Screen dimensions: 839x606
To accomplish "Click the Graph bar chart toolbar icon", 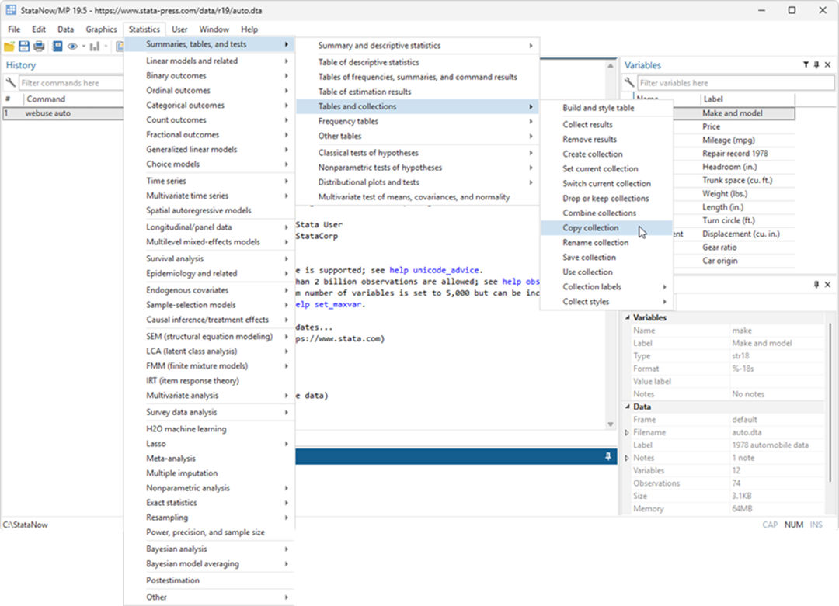I will [x=95, y=47].
